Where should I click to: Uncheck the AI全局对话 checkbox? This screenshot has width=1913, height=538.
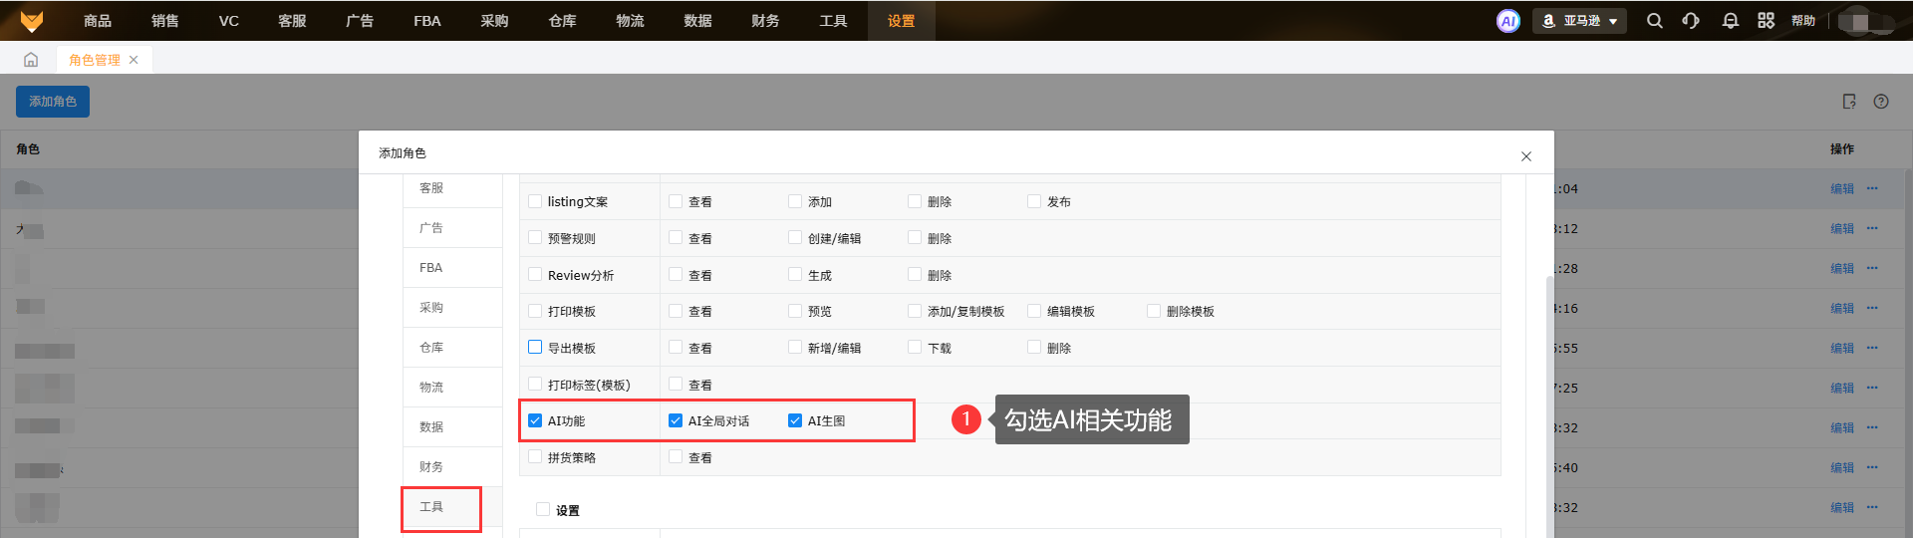point(676,420)
